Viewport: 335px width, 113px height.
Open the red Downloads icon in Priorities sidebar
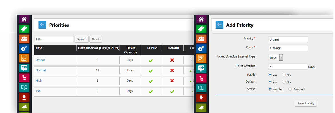pyautogui.click(x=24, y=97)
